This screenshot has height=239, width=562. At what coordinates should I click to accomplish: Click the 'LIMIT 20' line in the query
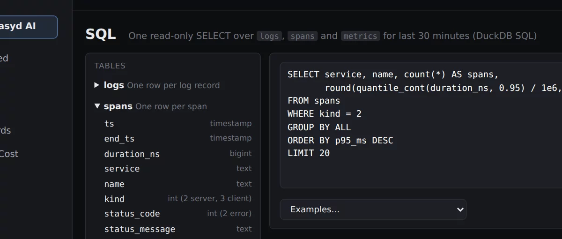point(309,153)
